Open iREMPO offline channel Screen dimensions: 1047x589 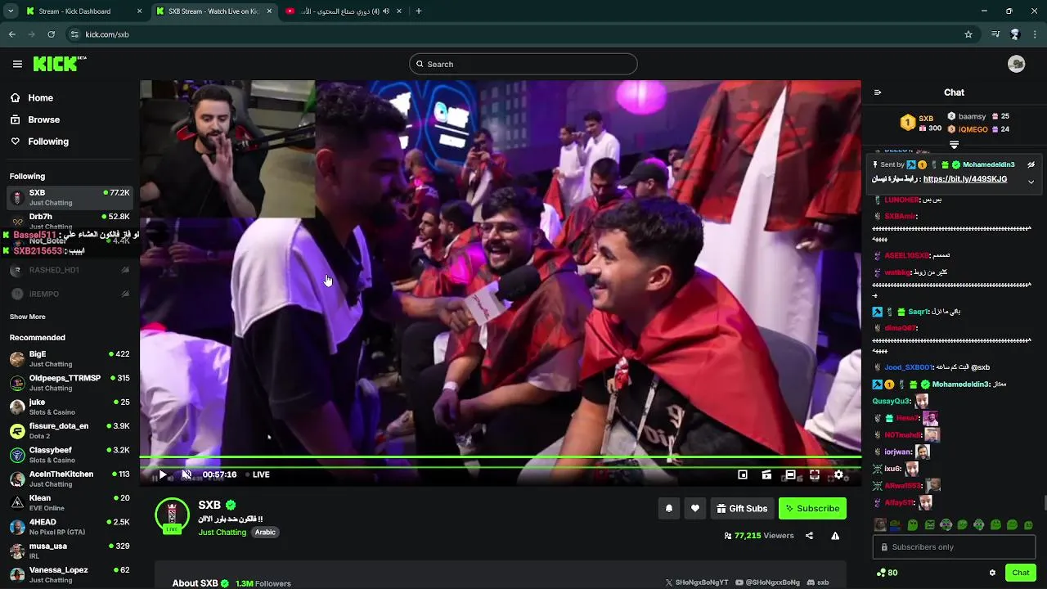point(70,294)
